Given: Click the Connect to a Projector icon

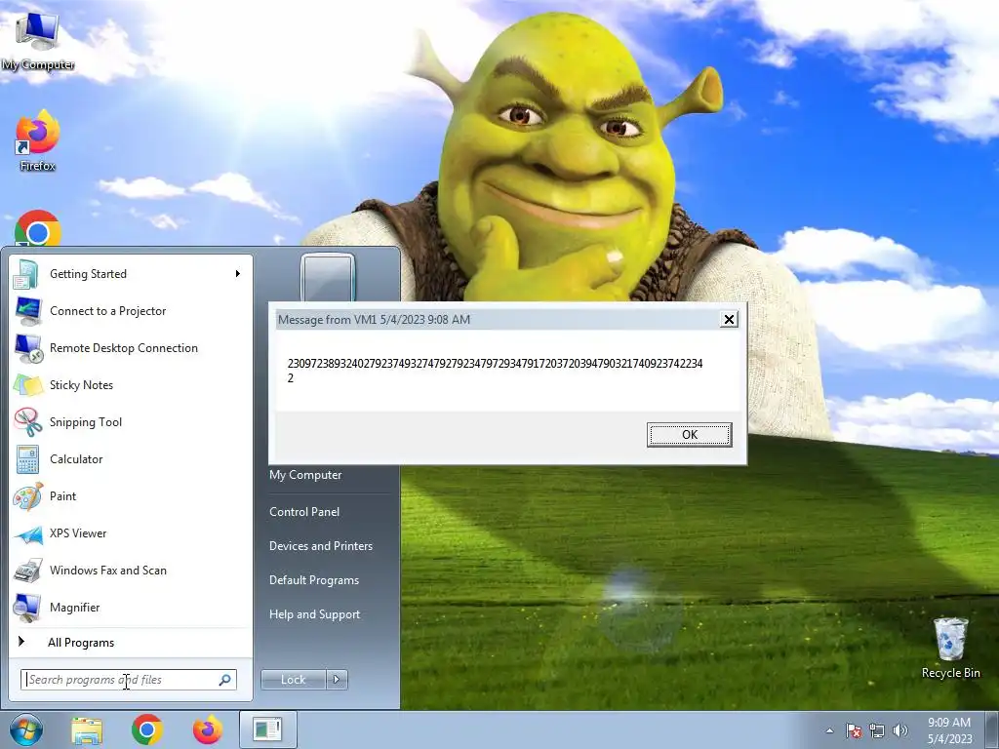Looking at the screenshot, I should [27, 311].
